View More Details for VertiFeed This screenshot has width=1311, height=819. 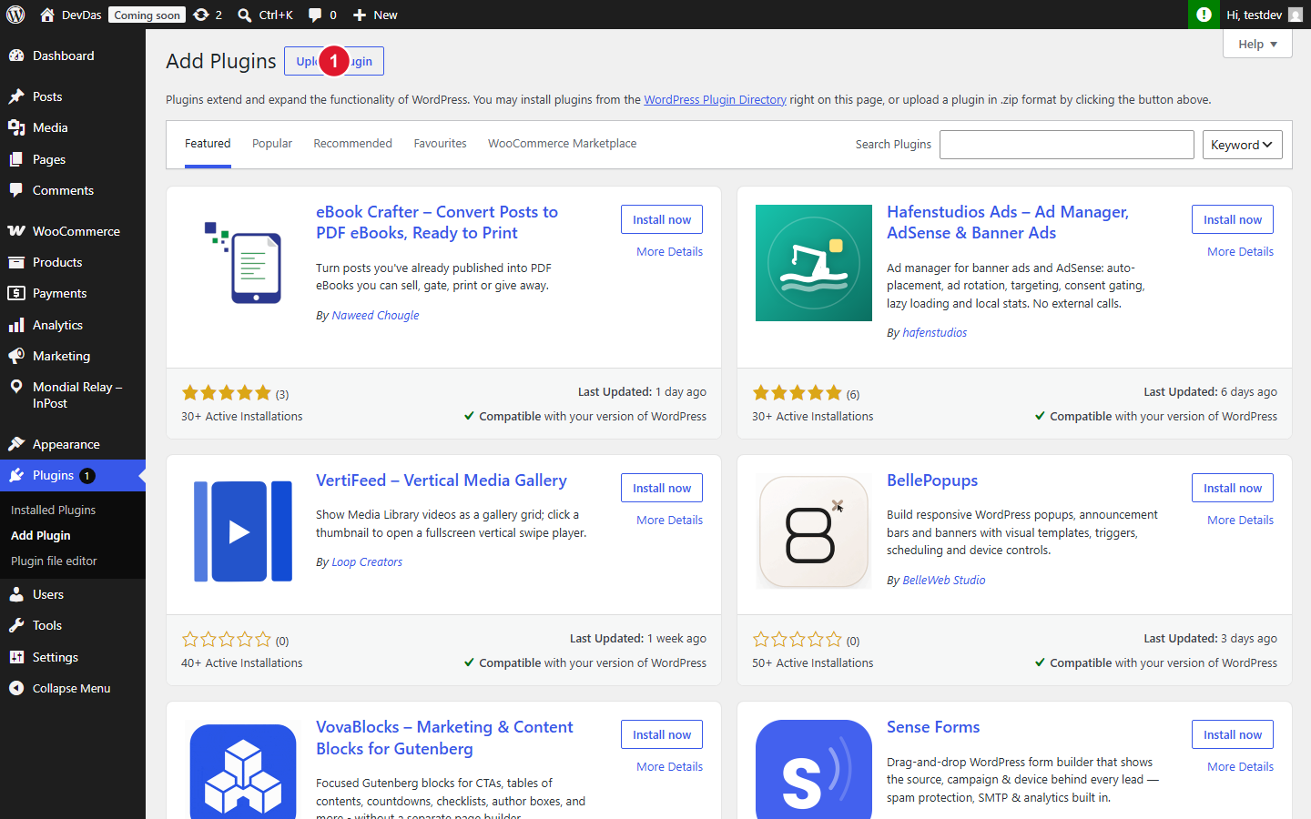(x=669, y=520)
